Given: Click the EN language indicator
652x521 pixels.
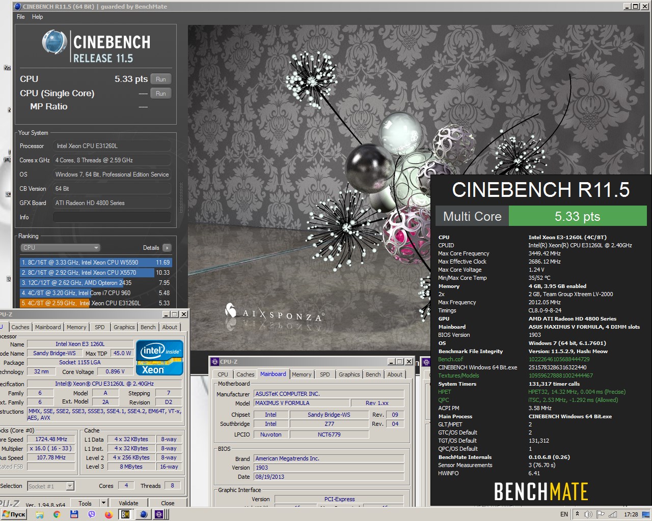Looking at the screenshot, I should click(x=564, y=514).
